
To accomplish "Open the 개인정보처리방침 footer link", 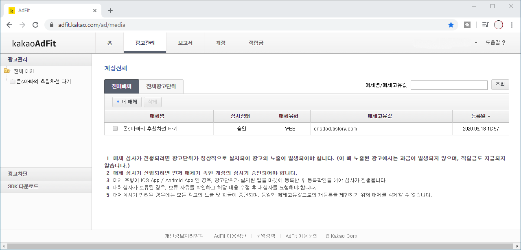I will click(x=184, y=236).
